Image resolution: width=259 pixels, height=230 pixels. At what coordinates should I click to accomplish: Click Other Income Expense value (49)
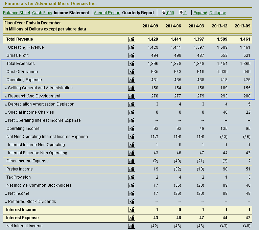[178, 161]
